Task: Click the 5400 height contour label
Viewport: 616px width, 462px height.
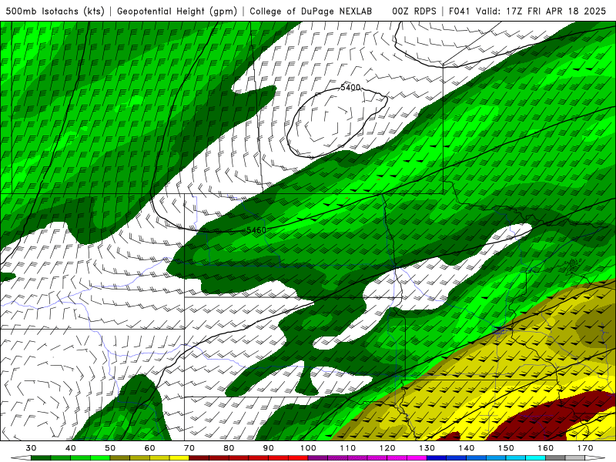Action: click(350, 87)
